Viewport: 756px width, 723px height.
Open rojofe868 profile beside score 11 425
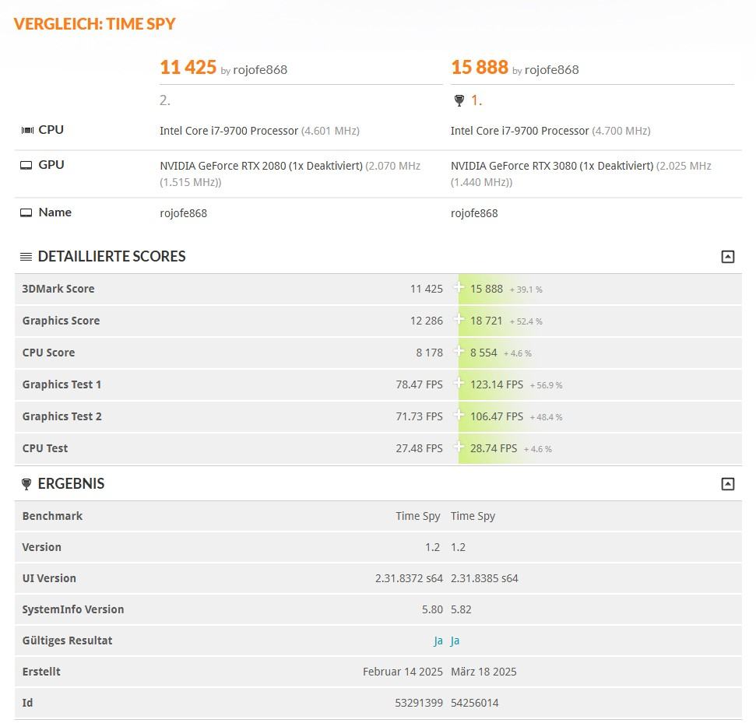pyautogui.click(x=260, y=70)
